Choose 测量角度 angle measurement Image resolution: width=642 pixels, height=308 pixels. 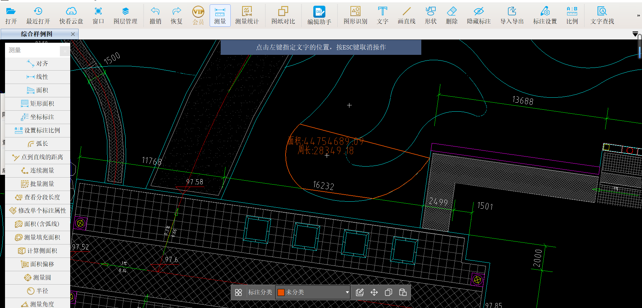[x=37, y=303]
